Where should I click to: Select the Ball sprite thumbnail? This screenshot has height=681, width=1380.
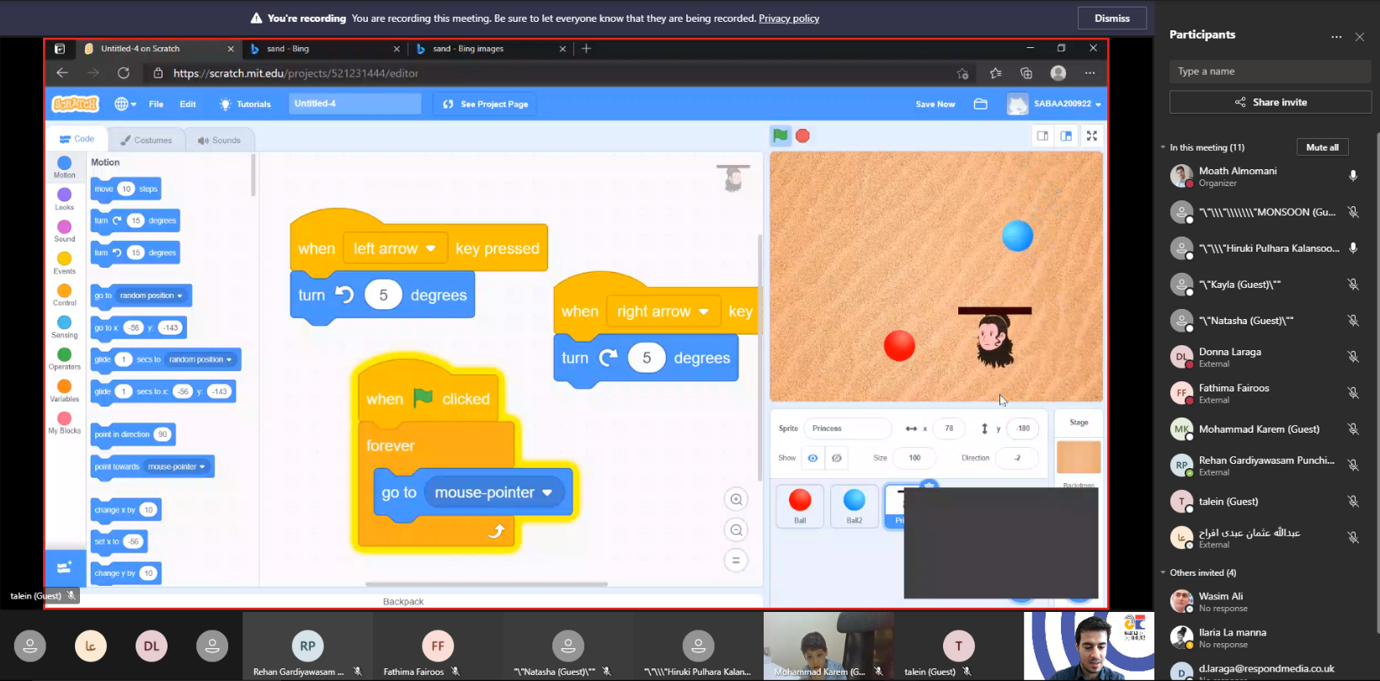[800, 506]
